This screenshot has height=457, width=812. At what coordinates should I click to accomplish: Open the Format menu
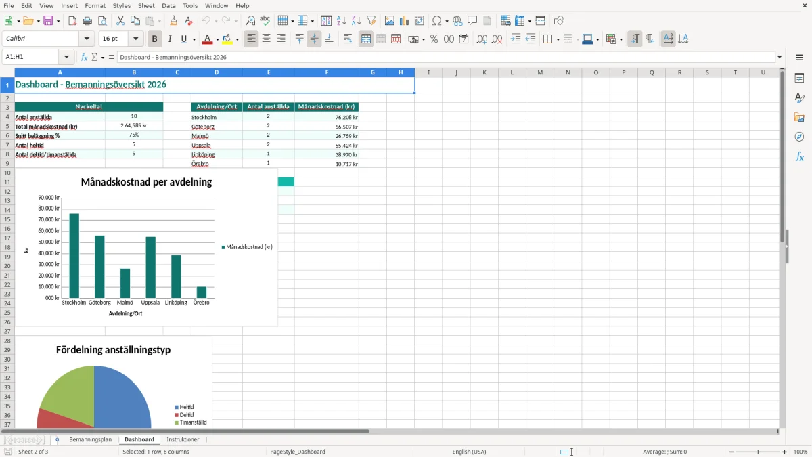click(95, 5)
